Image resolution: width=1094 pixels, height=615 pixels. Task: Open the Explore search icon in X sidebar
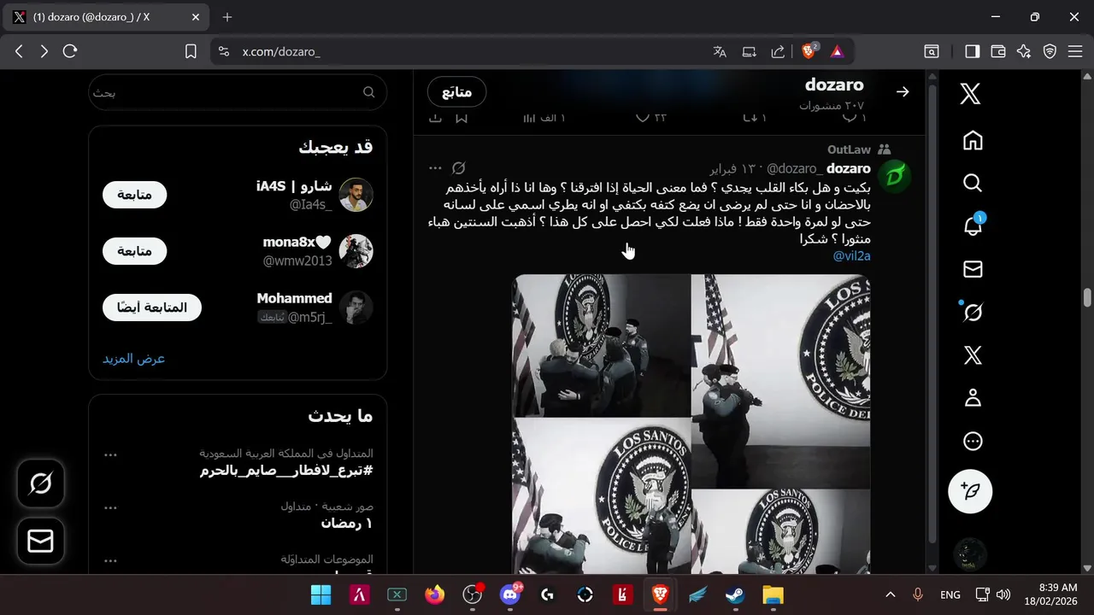[973, 184]
